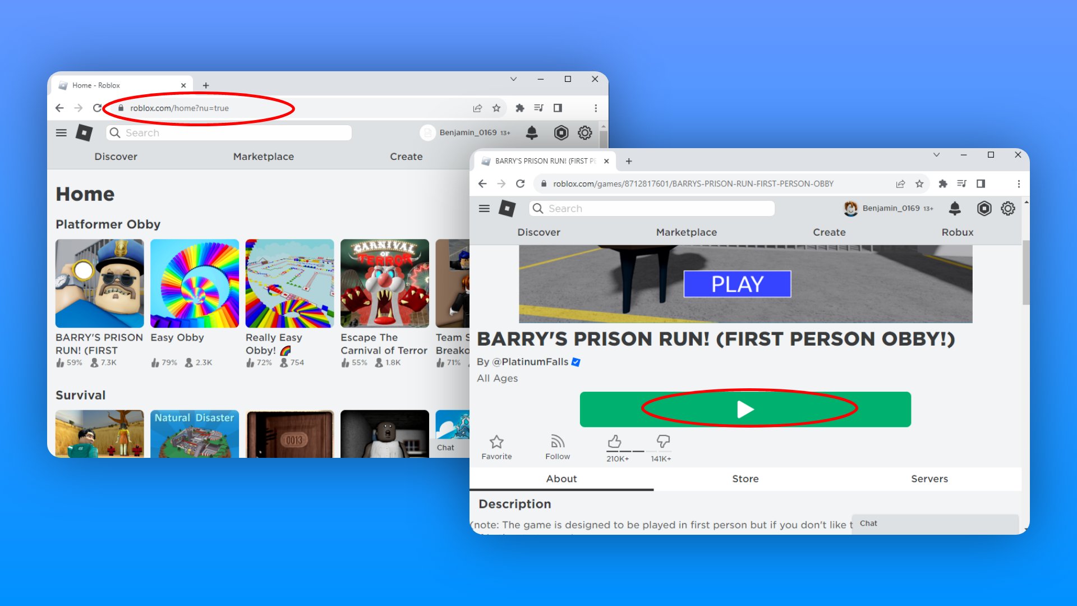This screenshot has height=606, width=1077.
Task: Click share icon in Barry's Prison address bar
Action: (x=900, y=183)
